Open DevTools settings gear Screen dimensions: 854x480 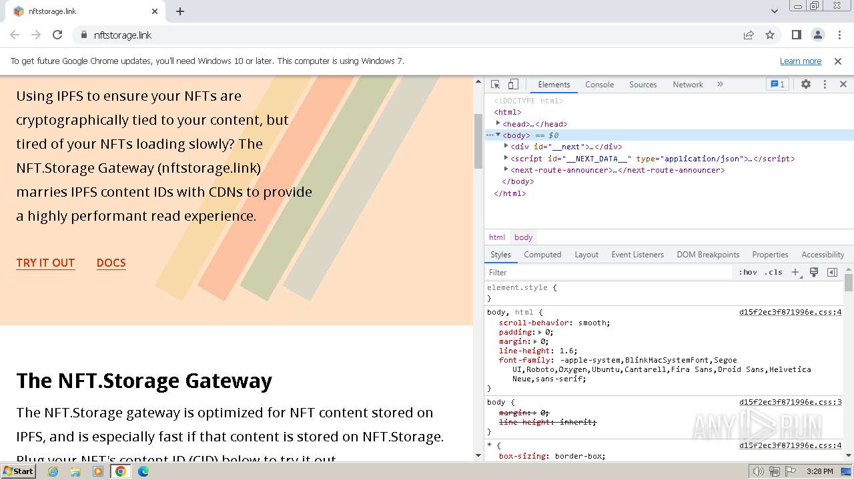coord(806,85)
